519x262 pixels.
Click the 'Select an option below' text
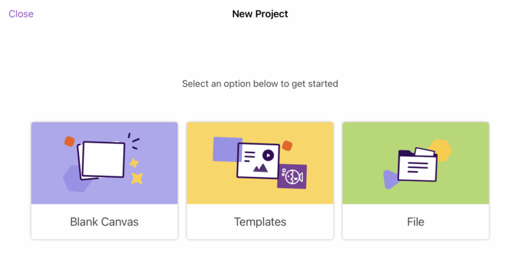259,84
